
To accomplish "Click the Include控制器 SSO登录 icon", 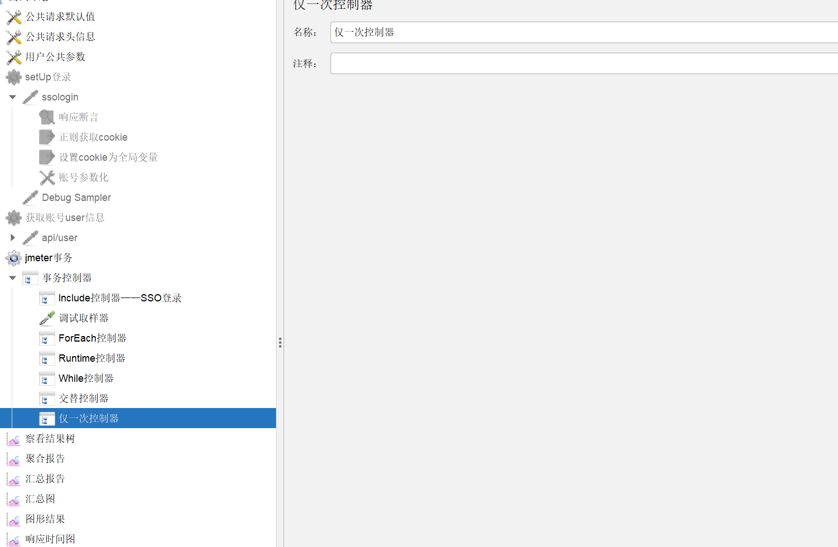I will tap(47, 298).
